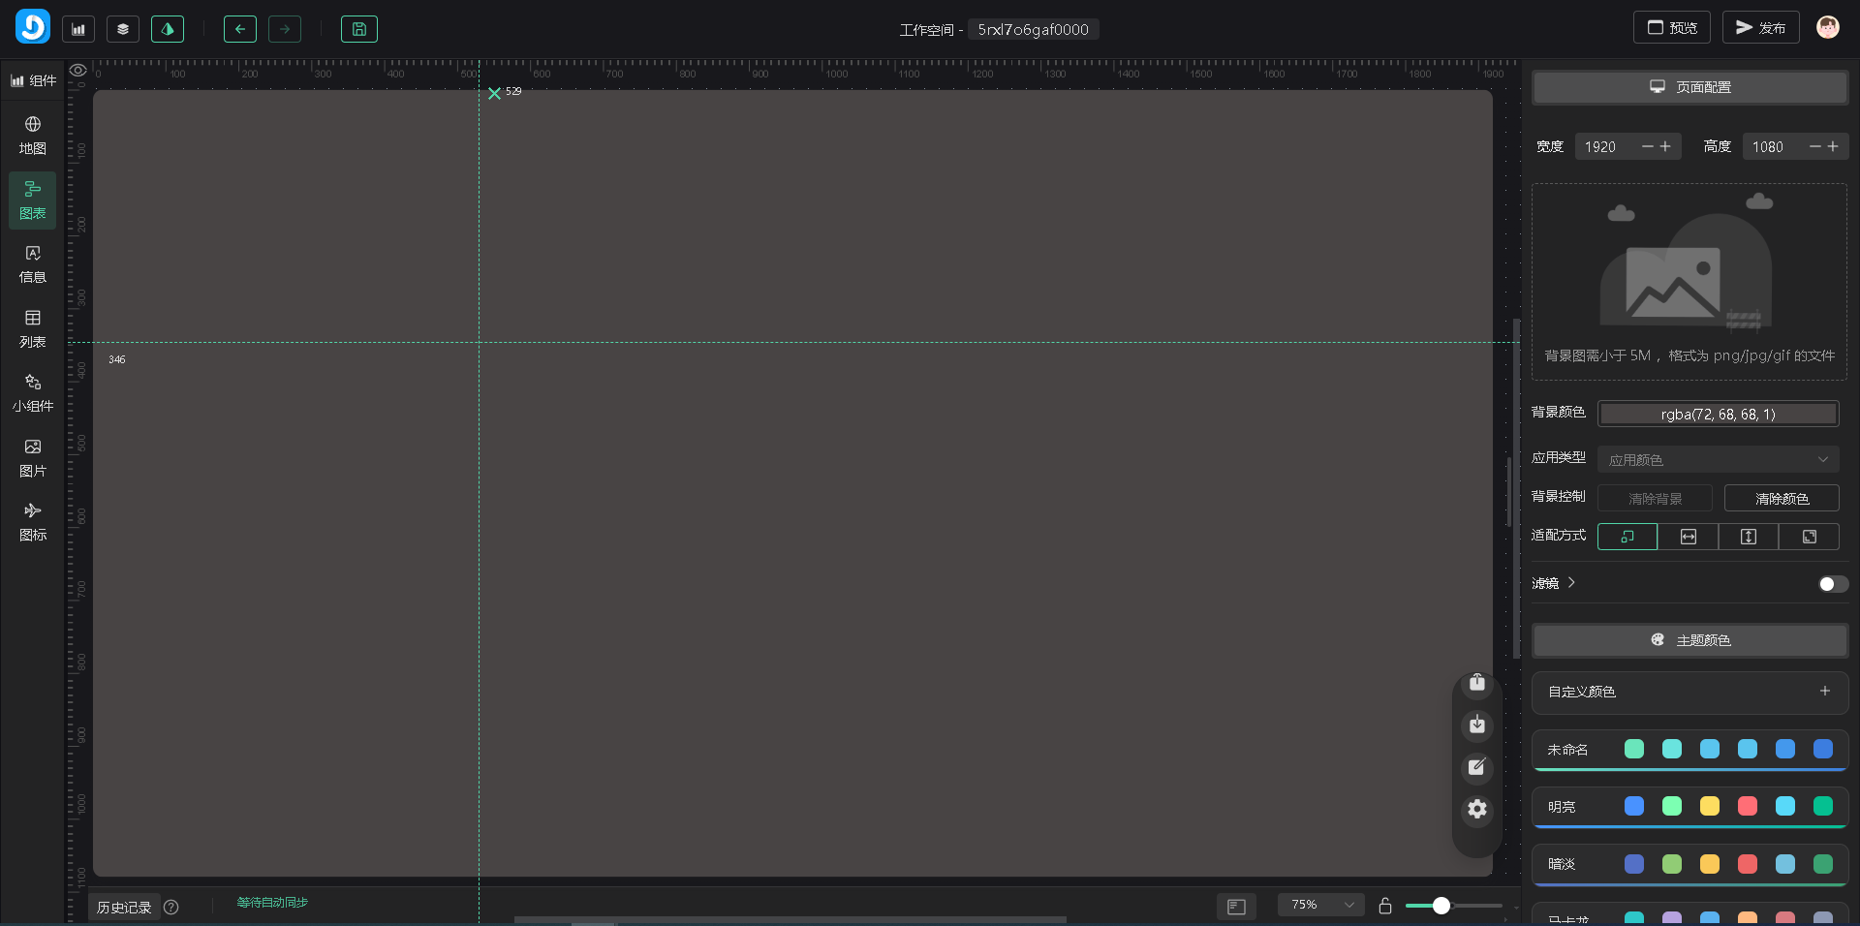Click the undo back arrow icon

tap(240, 29)
